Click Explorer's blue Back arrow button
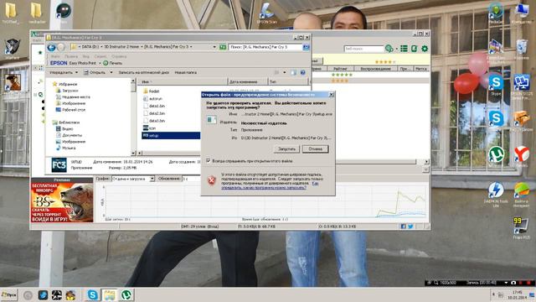 52,47
